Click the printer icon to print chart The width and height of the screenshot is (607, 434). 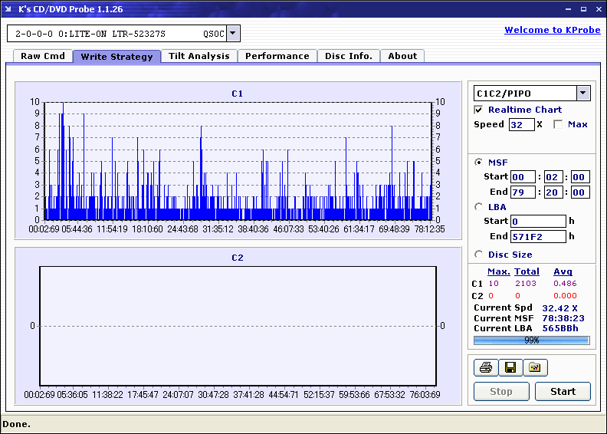pos(485,368)
